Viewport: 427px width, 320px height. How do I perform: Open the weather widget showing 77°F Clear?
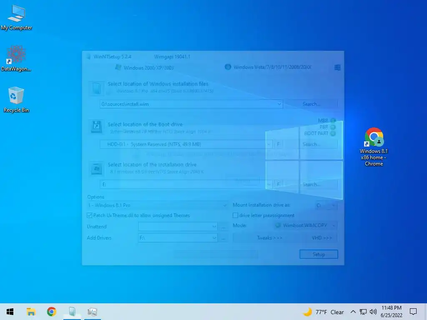pos(323,312)
